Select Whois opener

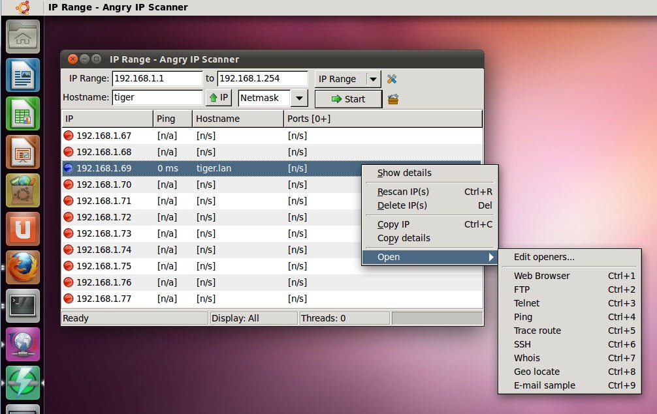[x=570, y=358]
